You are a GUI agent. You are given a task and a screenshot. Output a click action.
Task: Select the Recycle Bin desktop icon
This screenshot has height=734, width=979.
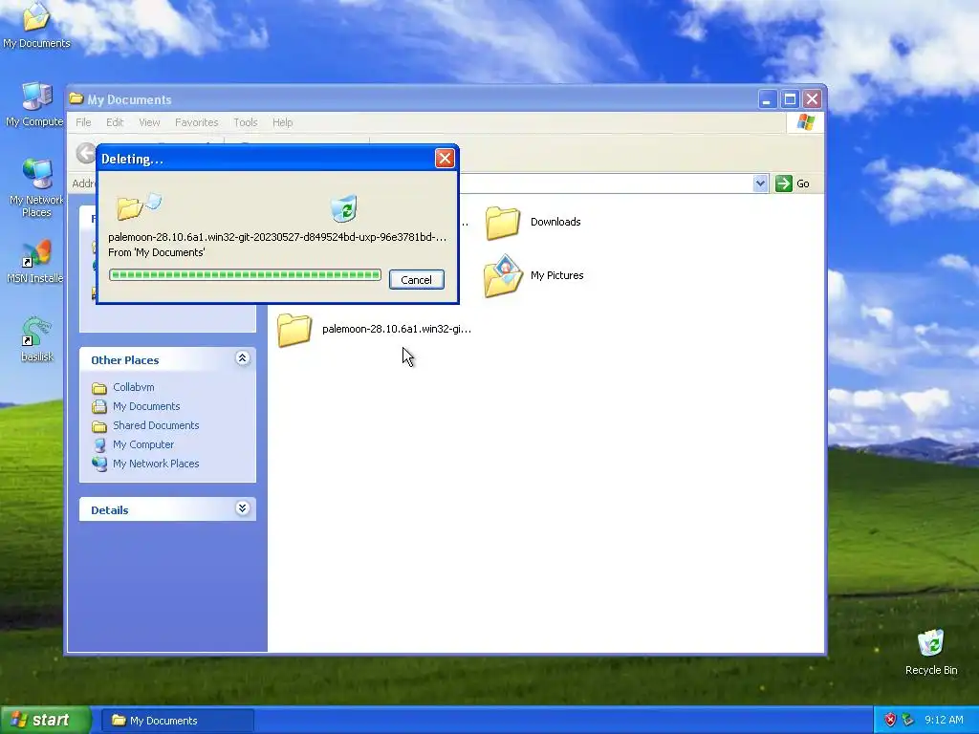[x=931, y=652]
